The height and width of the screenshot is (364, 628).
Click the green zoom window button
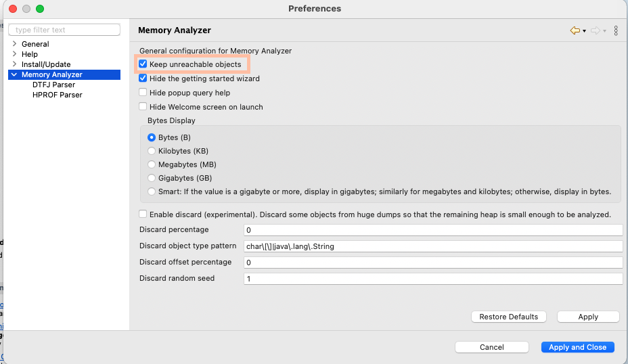[40, 9]
